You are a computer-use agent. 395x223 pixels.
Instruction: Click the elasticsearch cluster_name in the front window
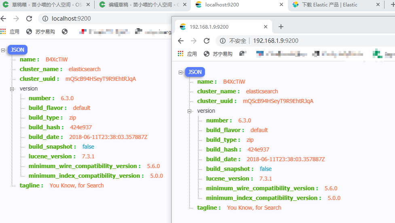pyautogui.click(x=262, y=91)
